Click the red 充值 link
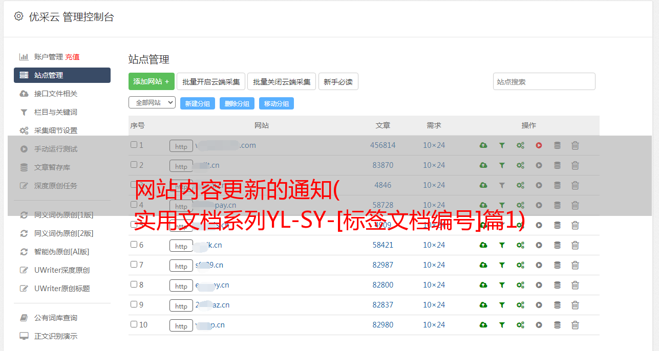This screenshot has width=659, height=351. coord(72,57)
